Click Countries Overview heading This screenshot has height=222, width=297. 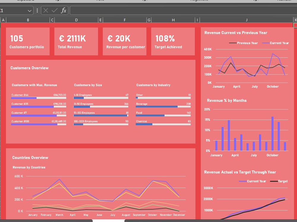(x=30, y=158)
